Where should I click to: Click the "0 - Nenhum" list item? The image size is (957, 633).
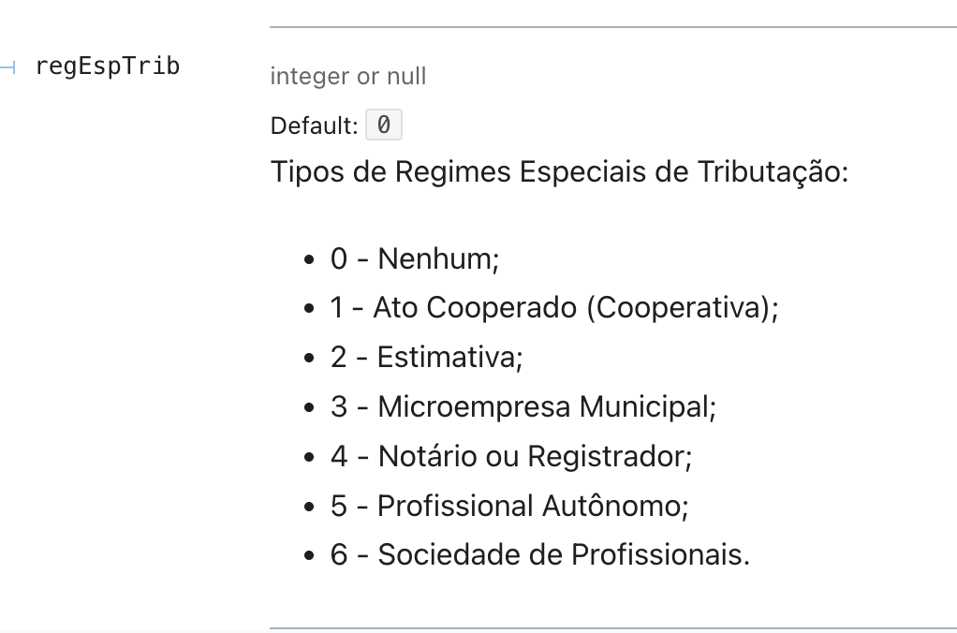[x=415, y=258]
